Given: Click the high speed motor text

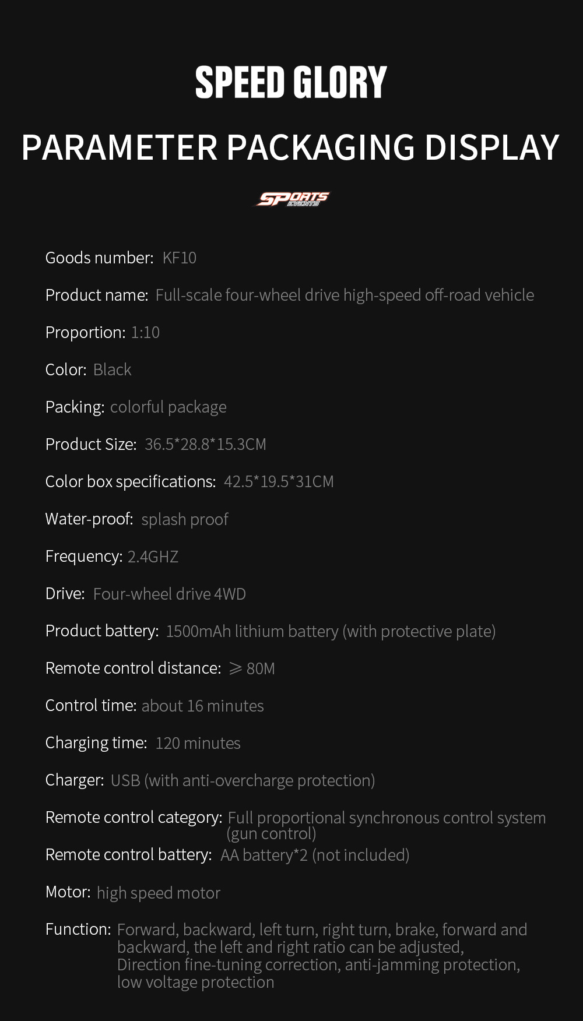Looking at the screenshot, I should [159, 893].
